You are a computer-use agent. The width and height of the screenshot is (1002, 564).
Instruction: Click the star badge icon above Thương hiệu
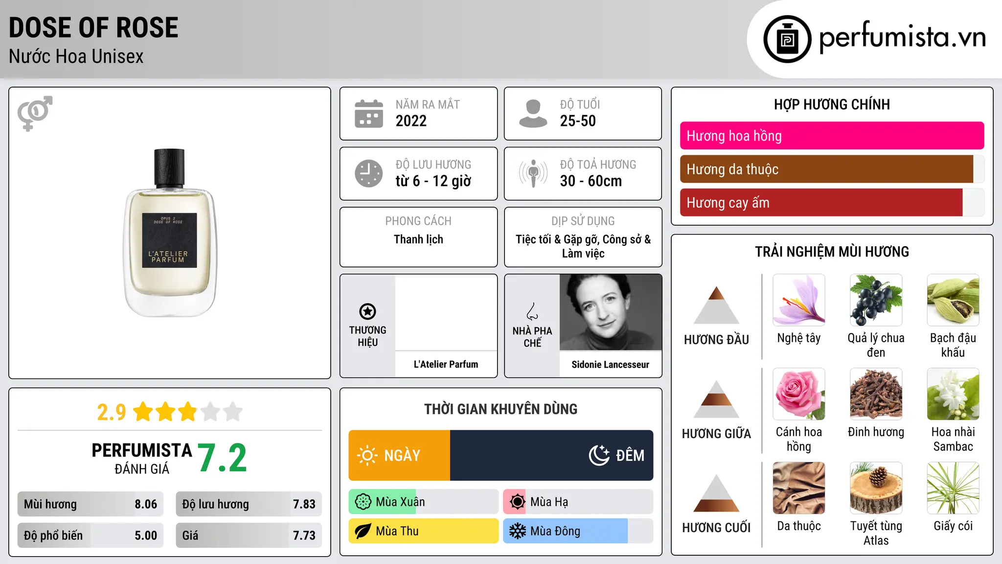tap(367, 311)
